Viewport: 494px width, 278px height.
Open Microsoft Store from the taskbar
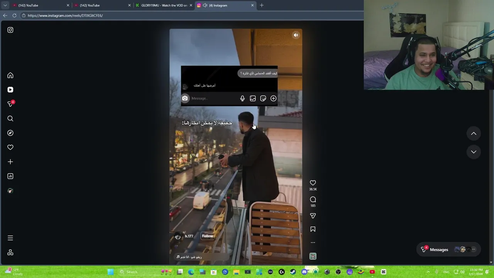click(213, 272)
